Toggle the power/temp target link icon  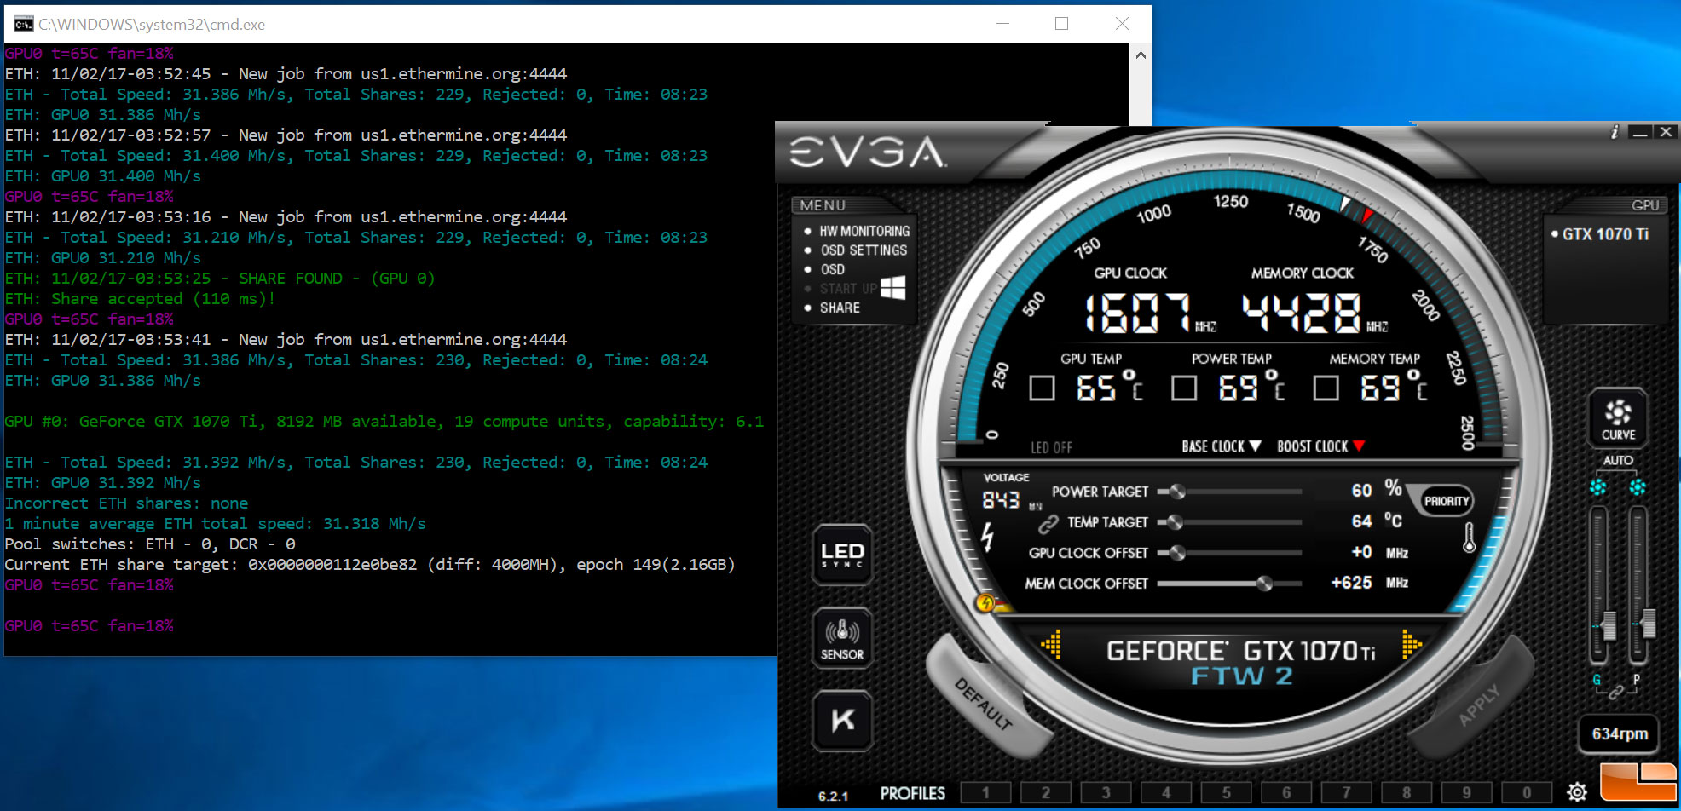click(1048, 522)
